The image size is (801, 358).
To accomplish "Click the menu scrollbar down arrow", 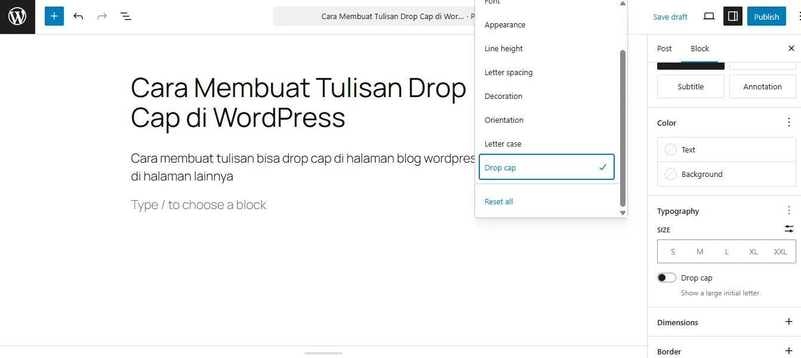I will tap(623, 213).
